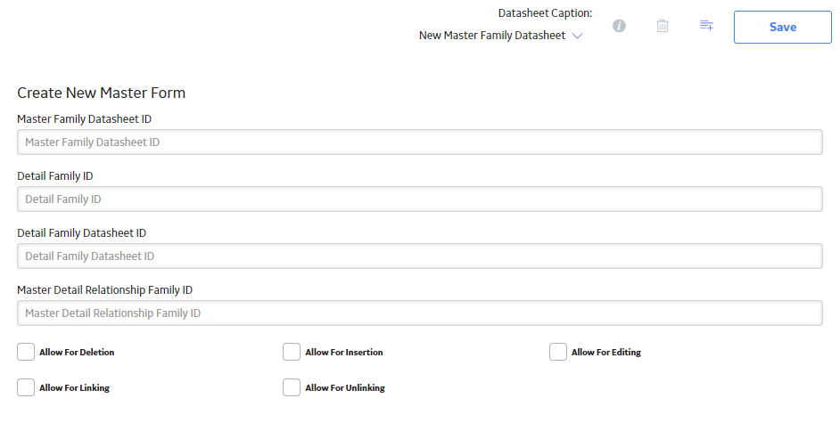This screenshot has width=840, height=431.
Task: Tick the Allow For Linking checkbox
Action: 26,387
